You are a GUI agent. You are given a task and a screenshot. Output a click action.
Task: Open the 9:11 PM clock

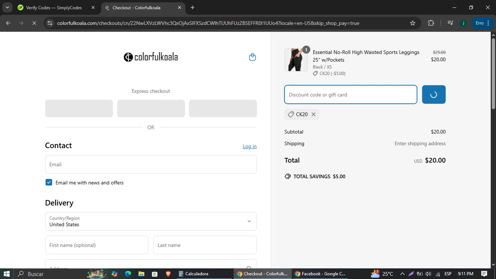466,274
